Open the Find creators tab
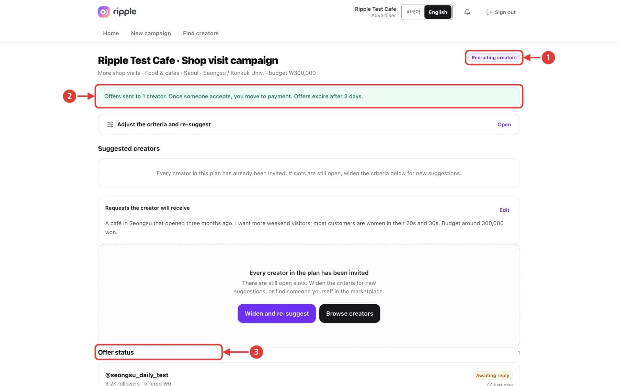This screenshot has width=618, height=386. (201, 33)
